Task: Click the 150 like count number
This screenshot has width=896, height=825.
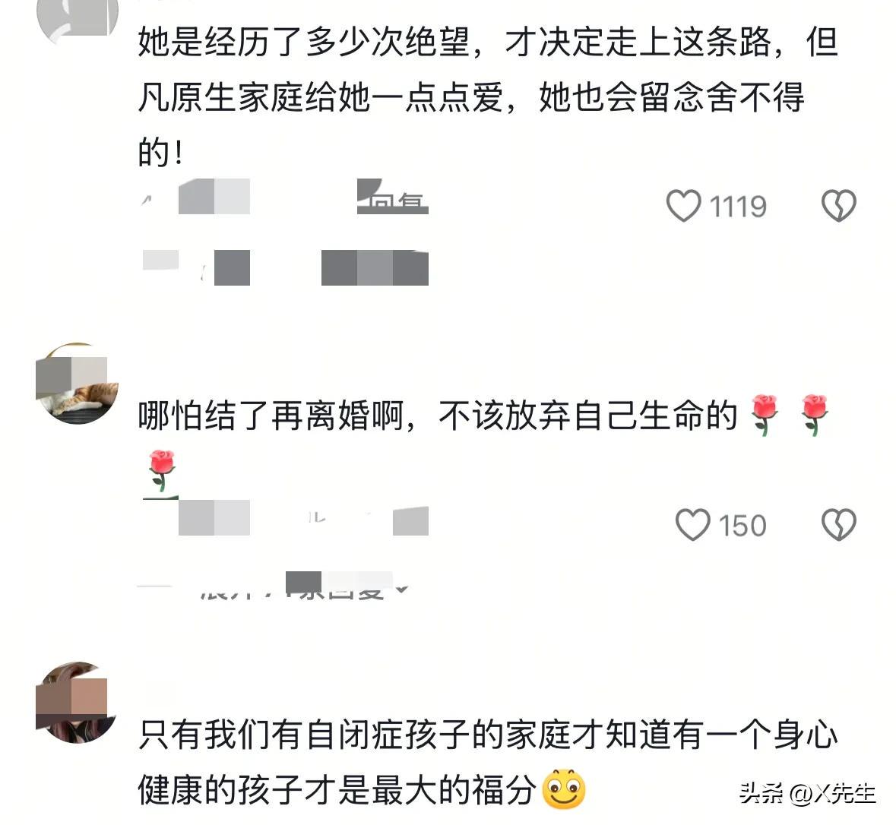Action: [742, 525]
